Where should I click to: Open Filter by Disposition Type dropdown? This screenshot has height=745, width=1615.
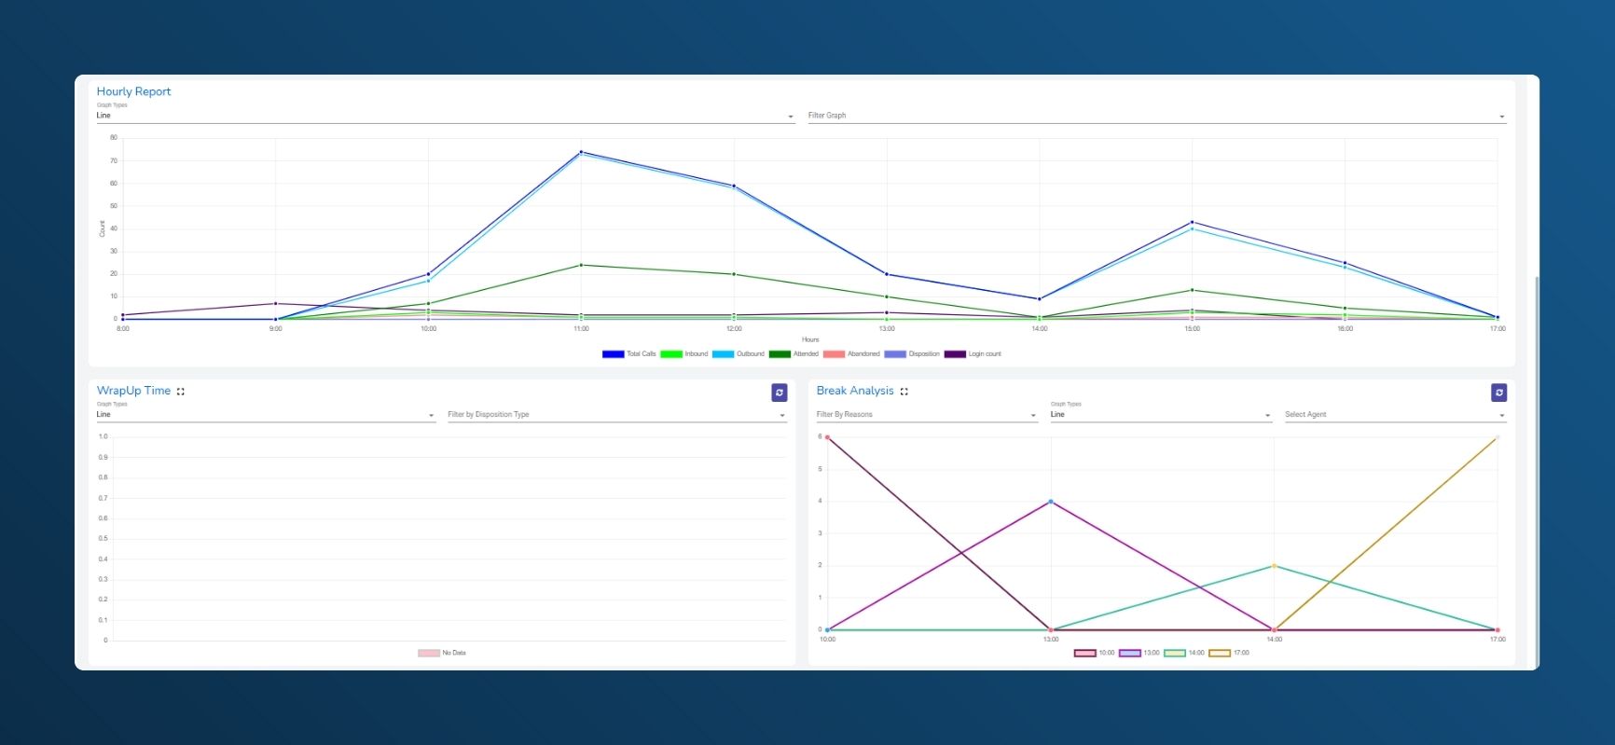[x=616, y=415]
